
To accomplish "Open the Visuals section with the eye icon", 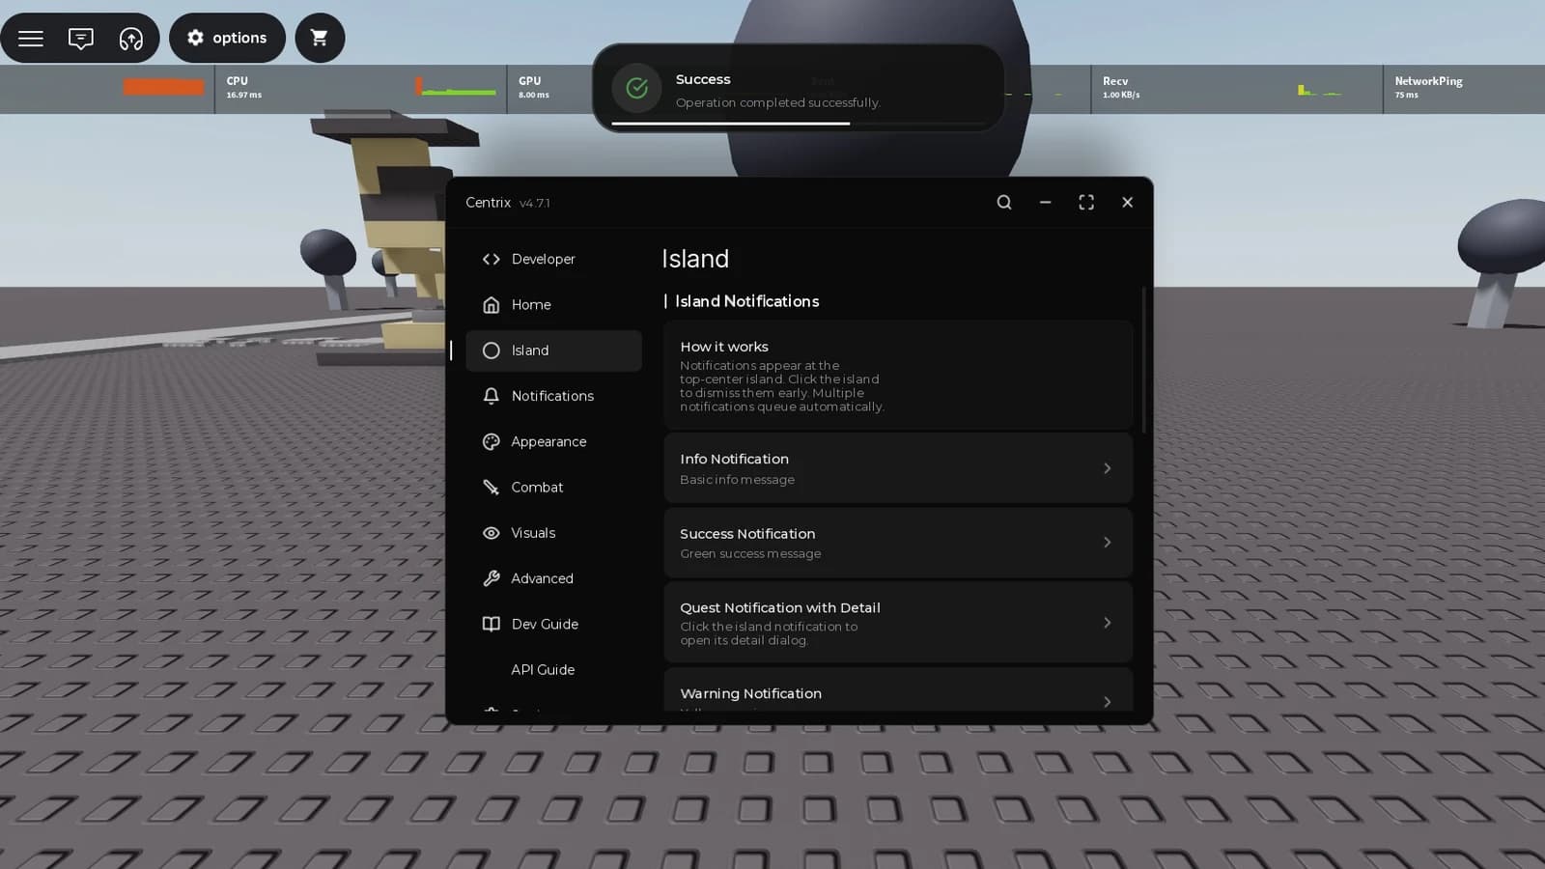I will pyautogui.click(x=553, y=533).
